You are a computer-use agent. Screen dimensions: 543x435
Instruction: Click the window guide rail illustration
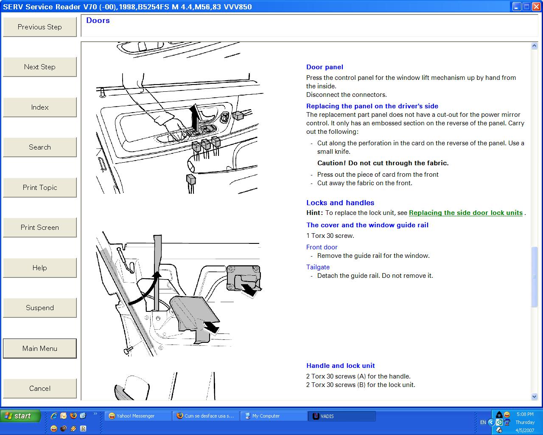(178, 293)
